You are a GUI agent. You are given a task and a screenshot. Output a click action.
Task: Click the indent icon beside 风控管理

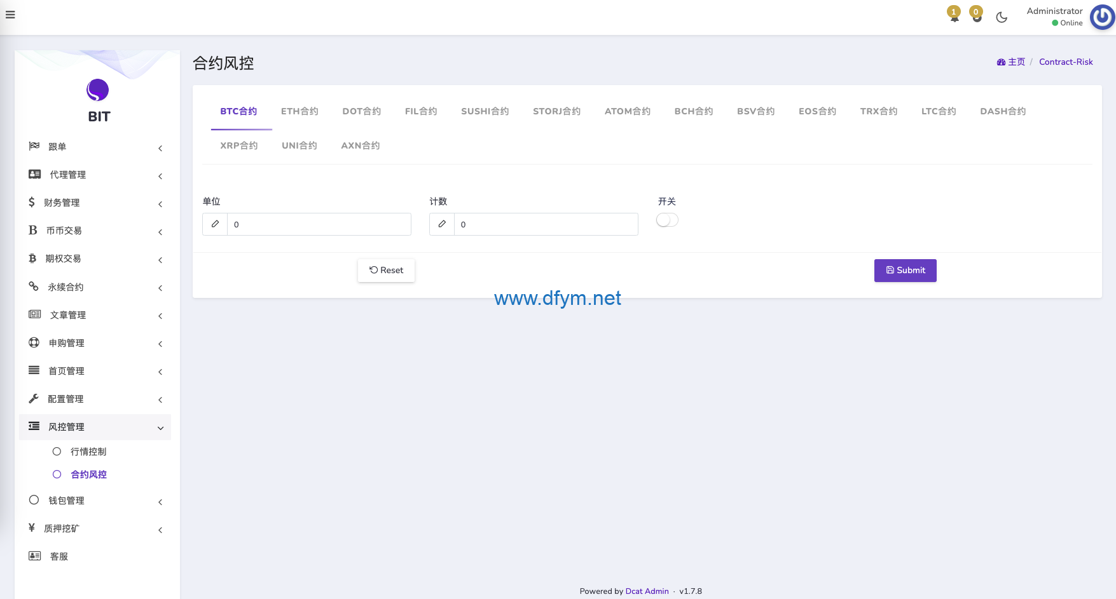(34, 426)
